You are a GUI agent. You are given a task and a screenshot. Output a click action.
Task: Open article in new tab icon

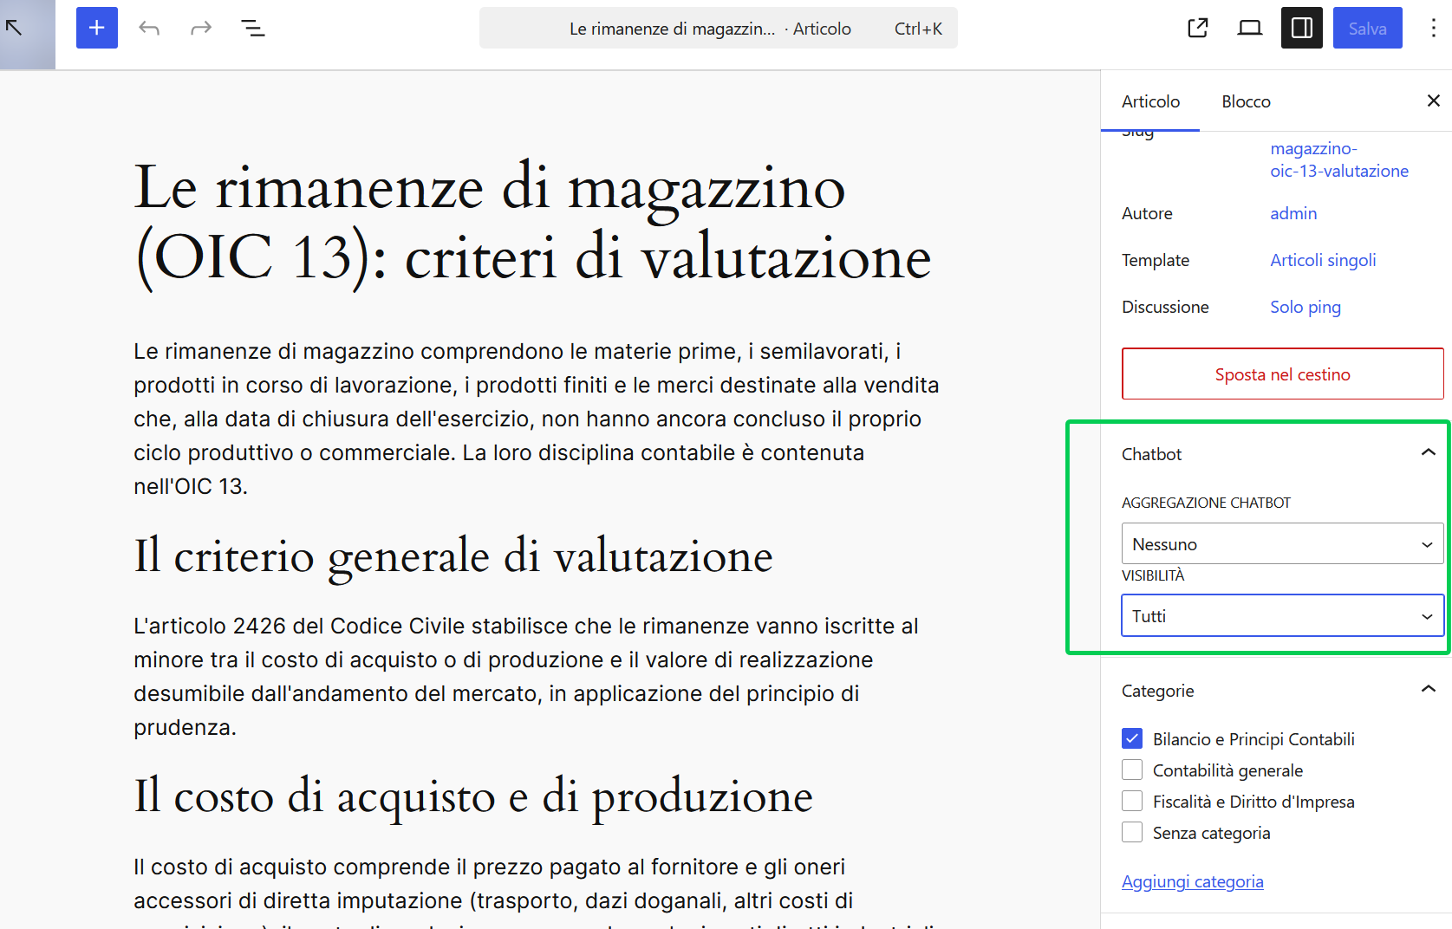pos(1198,28)
